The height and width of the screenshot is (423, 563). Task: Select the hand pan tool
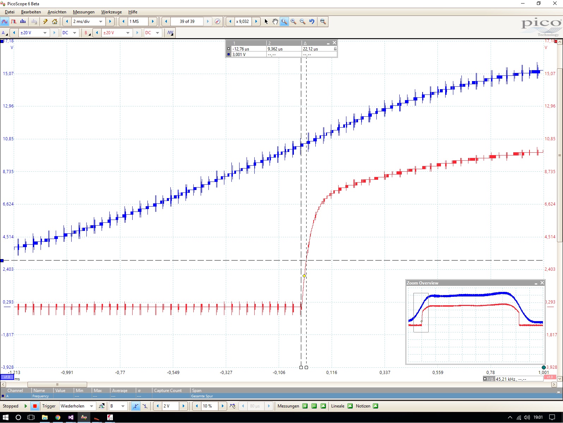(275, 22)
